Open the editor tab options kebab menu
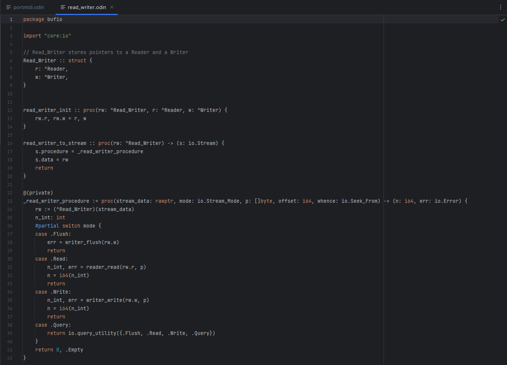Image resolution: width=507 pixels, height=365 pixels. (x=500, y=7)
